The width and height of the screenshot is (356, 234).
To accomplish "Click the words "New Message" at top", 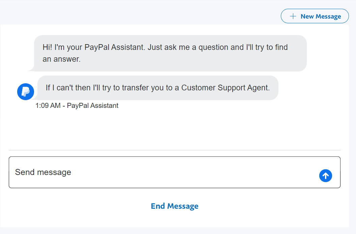I will (321, 16).
